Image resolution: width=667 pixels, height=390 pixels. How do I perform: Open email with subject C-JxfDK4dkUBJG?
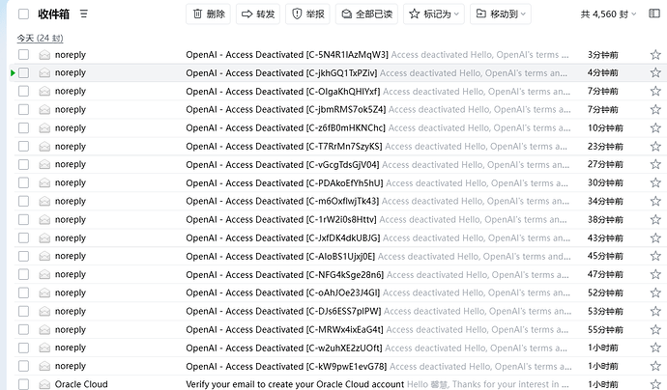[x=283, y=237]
